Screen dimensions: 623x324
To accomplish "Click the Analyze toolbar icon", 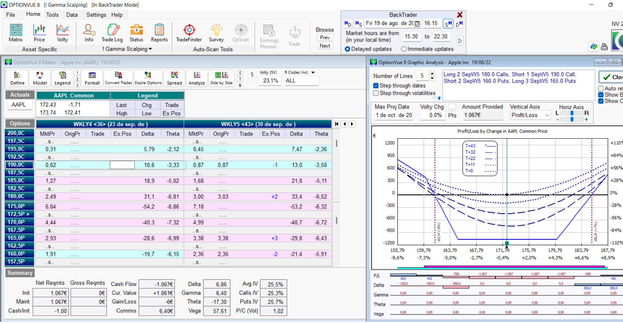I will (197, 78).
